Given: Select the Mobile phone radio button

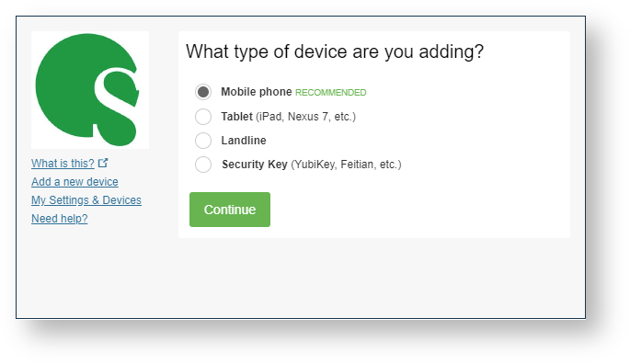Looking at the screenshot, I should click(203, 92).
